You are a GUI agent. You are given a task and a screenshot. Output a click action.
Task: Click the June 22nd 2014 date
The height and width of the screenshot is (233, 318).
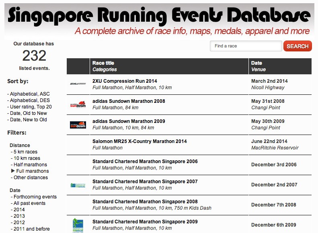pyautogui.click(x=269, y=141)
